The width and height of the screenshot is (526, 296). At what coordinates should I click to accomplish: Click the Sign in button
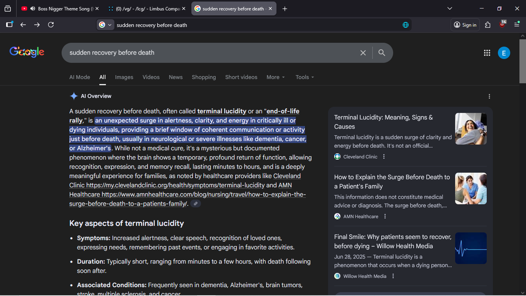tap(465, 25)
